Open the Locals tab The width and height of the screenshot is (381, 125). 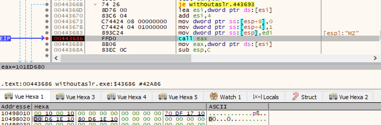point(266,97)
